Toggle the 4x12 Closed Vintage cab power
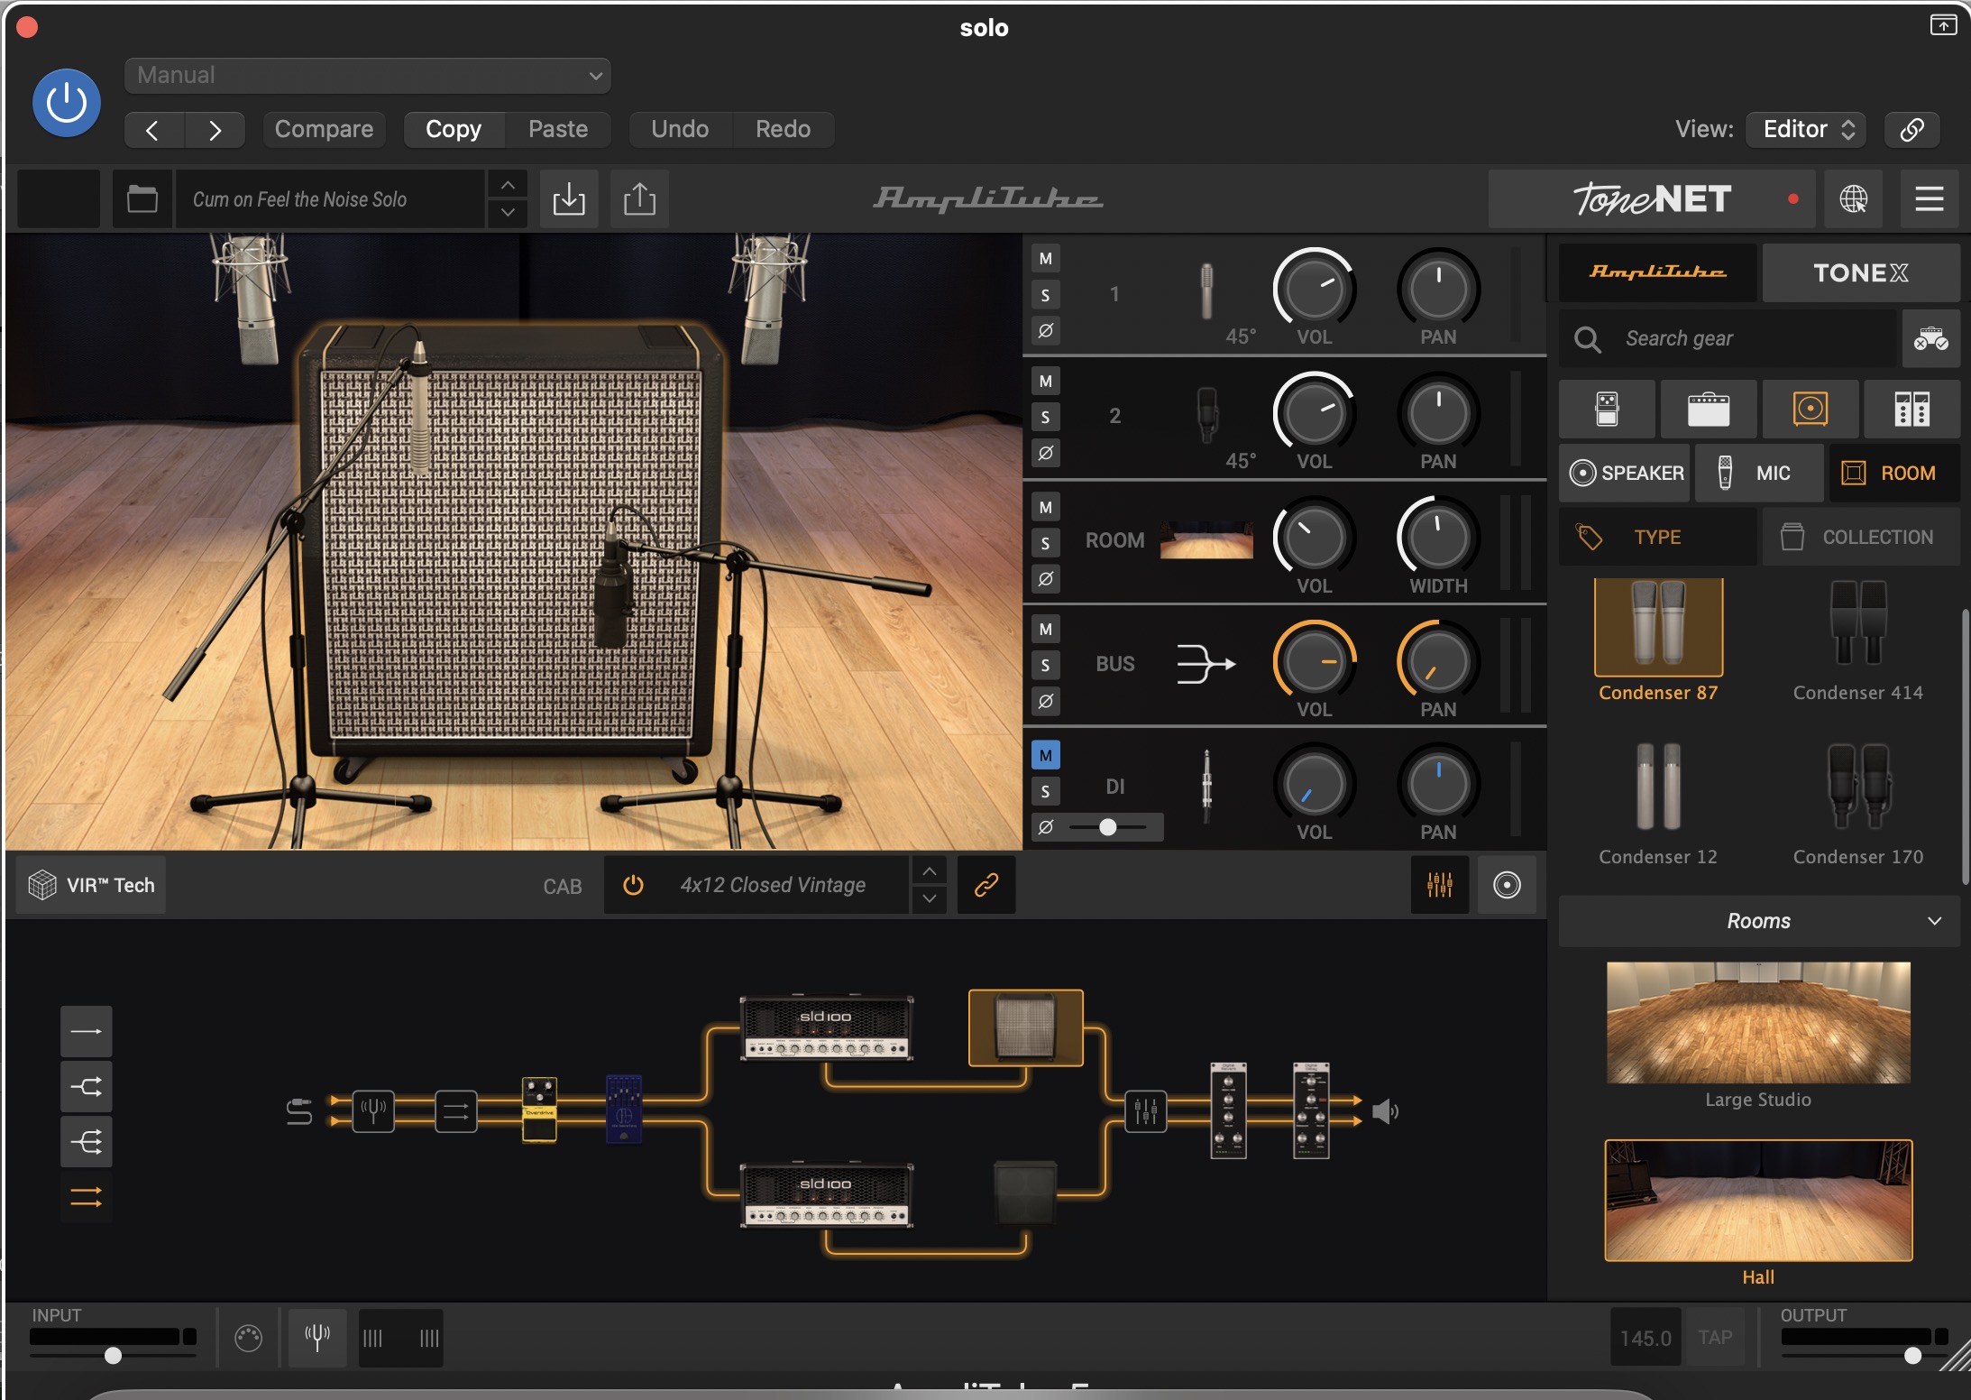Image resolution: width=1971 pixels, height=1400 pixels. click(634, 885)
